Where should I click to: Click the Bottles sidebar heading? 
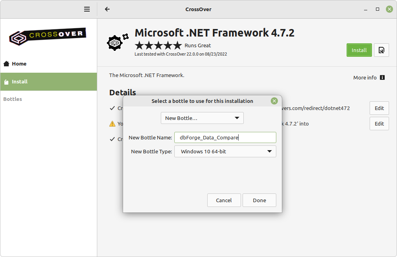[13, 99]
